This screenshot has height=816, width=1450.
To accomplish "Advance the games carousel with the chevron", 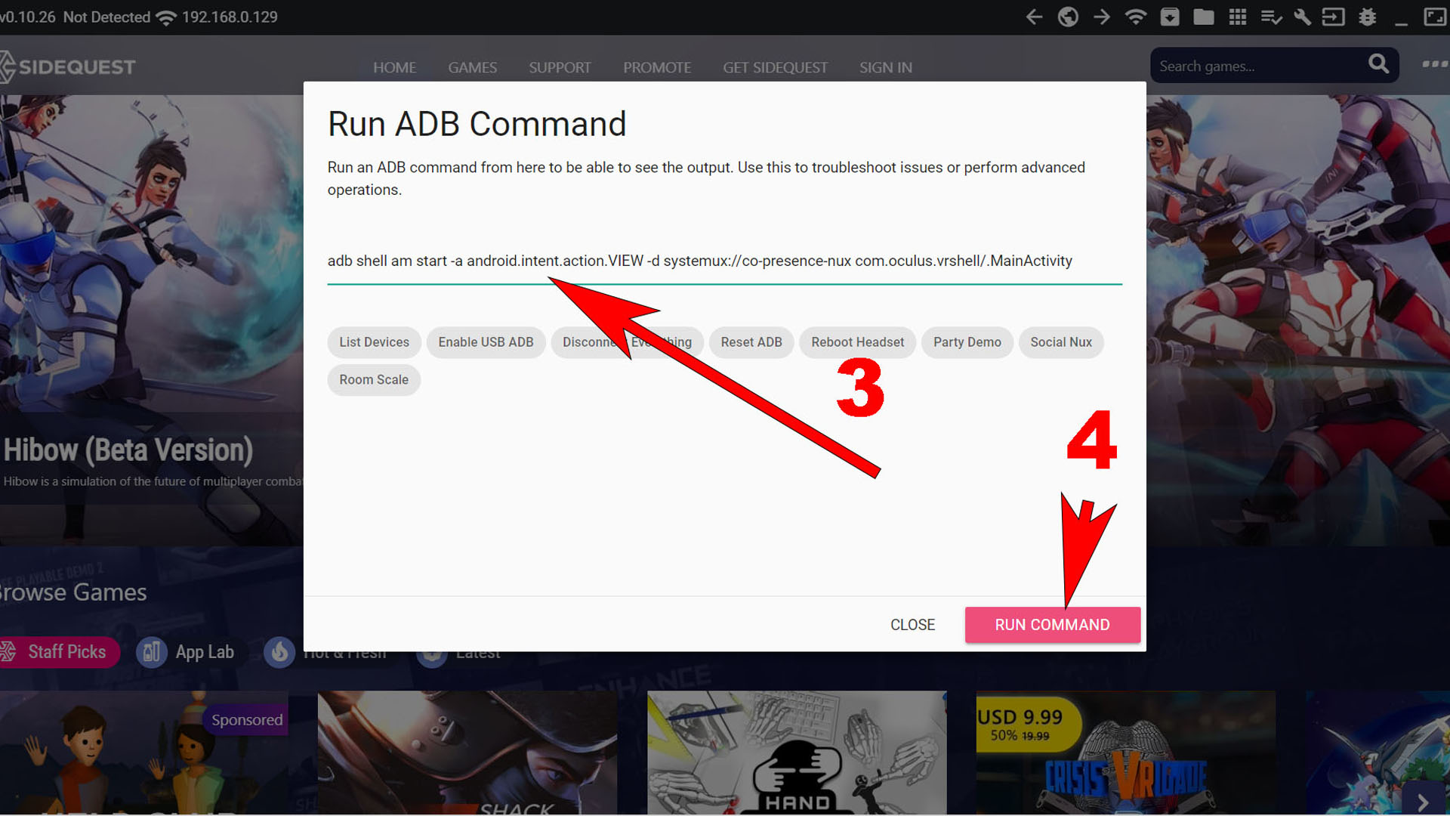I will click(x=1423, y=802).
